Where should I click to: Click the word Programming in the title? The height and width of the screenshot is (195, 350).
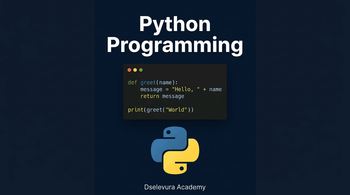click(x=175, y=45)
